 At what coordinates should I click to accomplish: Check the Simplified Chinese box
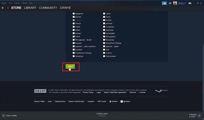point(104,43)
